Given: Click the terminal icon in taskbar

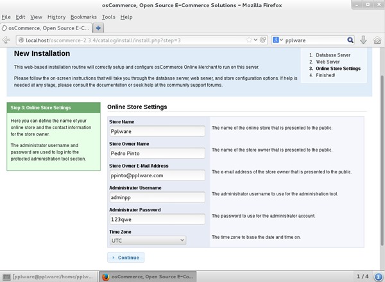Looking at the screenshot, I should (x=6, y=277).
